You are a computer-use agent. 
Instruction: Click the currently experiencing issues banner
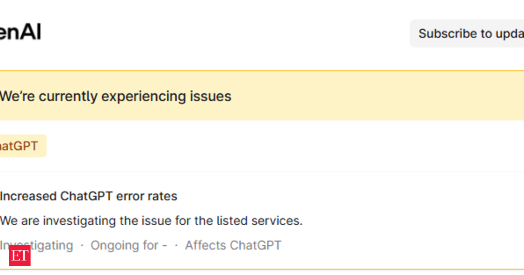coord(116,96)
